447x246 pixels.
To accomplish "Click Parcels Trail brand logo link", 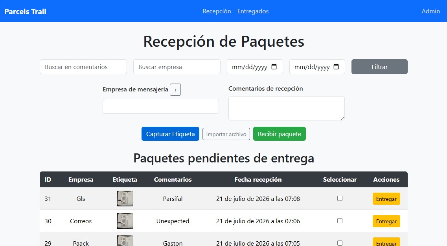I will coord(26,12).
